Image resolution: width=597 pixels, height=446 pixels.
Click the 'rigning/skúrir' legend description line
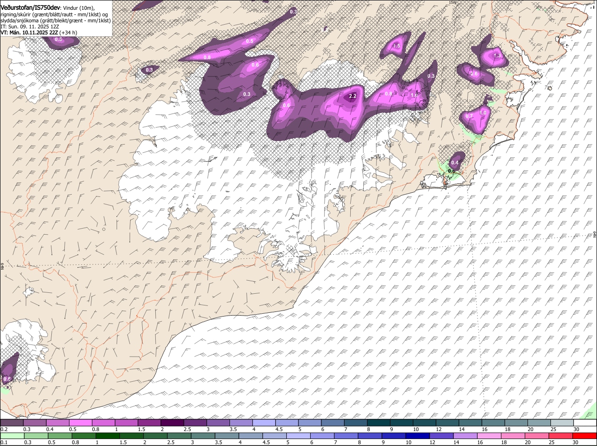click(x=55, y=14)
